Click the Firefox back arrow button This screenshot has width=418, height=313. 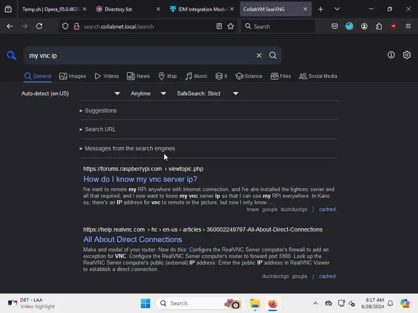click(10, 26)
